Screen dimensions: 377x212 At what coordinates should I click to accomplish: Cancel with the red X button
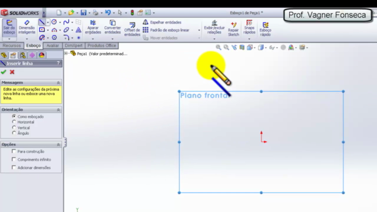(12, 72)
